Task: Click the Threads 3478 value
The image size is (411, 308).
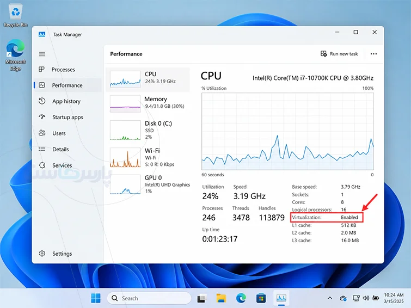Action: click(241, 218)
